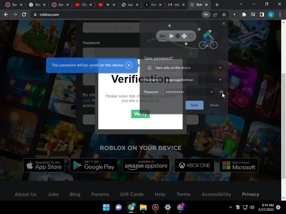Share this page via the share icon
286x214 pixels.
[x=215, y=14]
